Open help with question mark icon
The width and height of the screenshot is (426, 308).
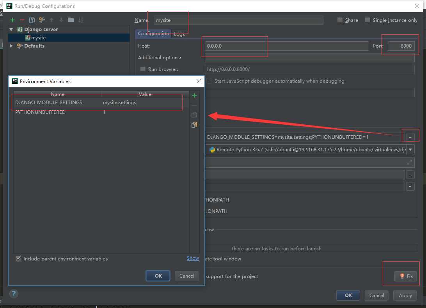click(14, 294)
